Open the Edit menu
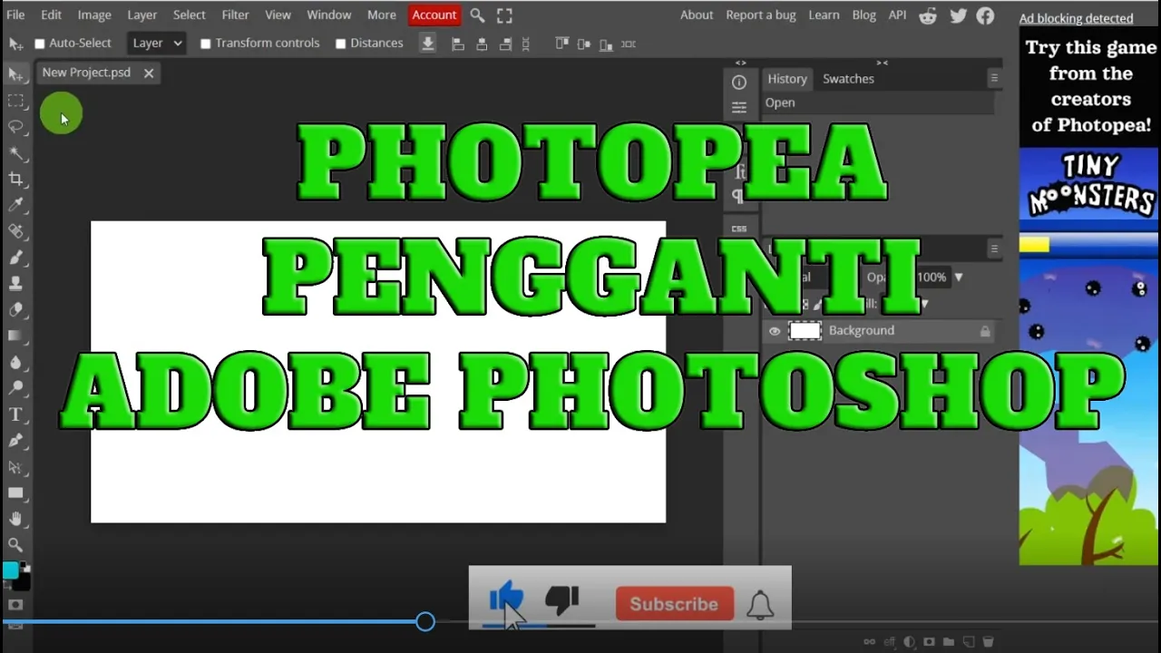Screen dimensions: 1161x653 click(52, 15)
